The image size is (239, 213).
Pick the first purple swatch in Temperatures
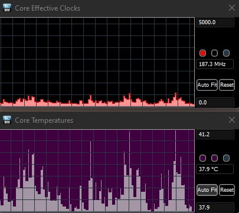pos(202,158)
